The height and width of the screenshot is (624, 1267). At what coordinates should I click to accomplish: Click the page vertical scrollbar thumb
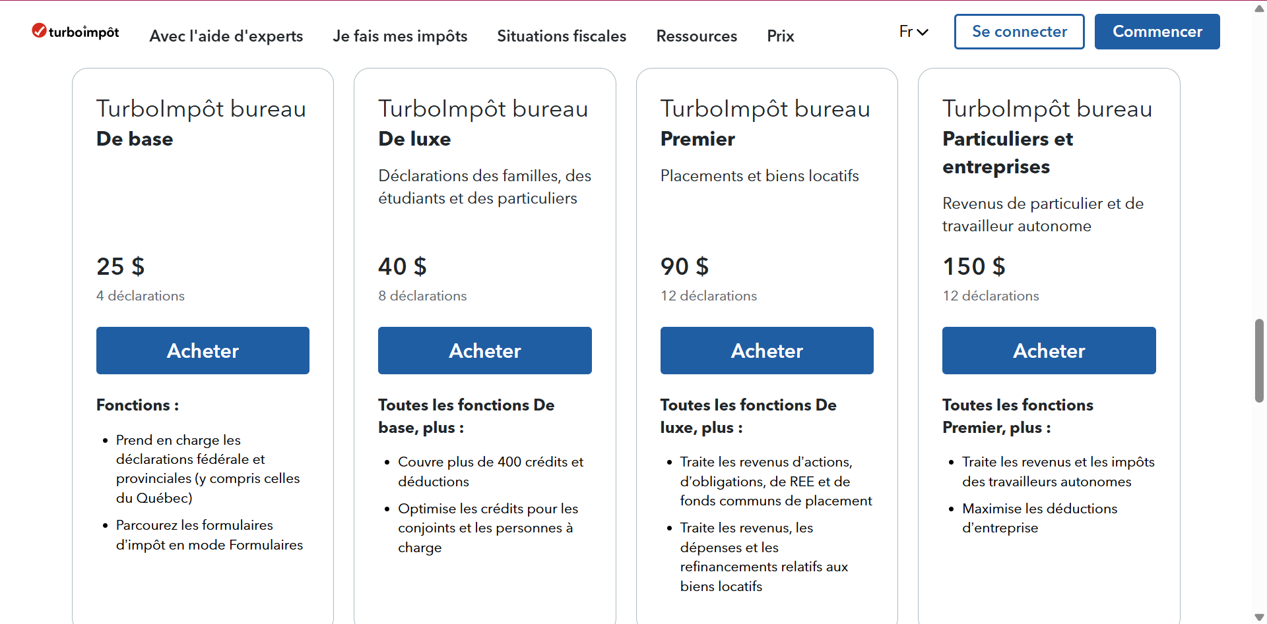(x=1259, y=360)
